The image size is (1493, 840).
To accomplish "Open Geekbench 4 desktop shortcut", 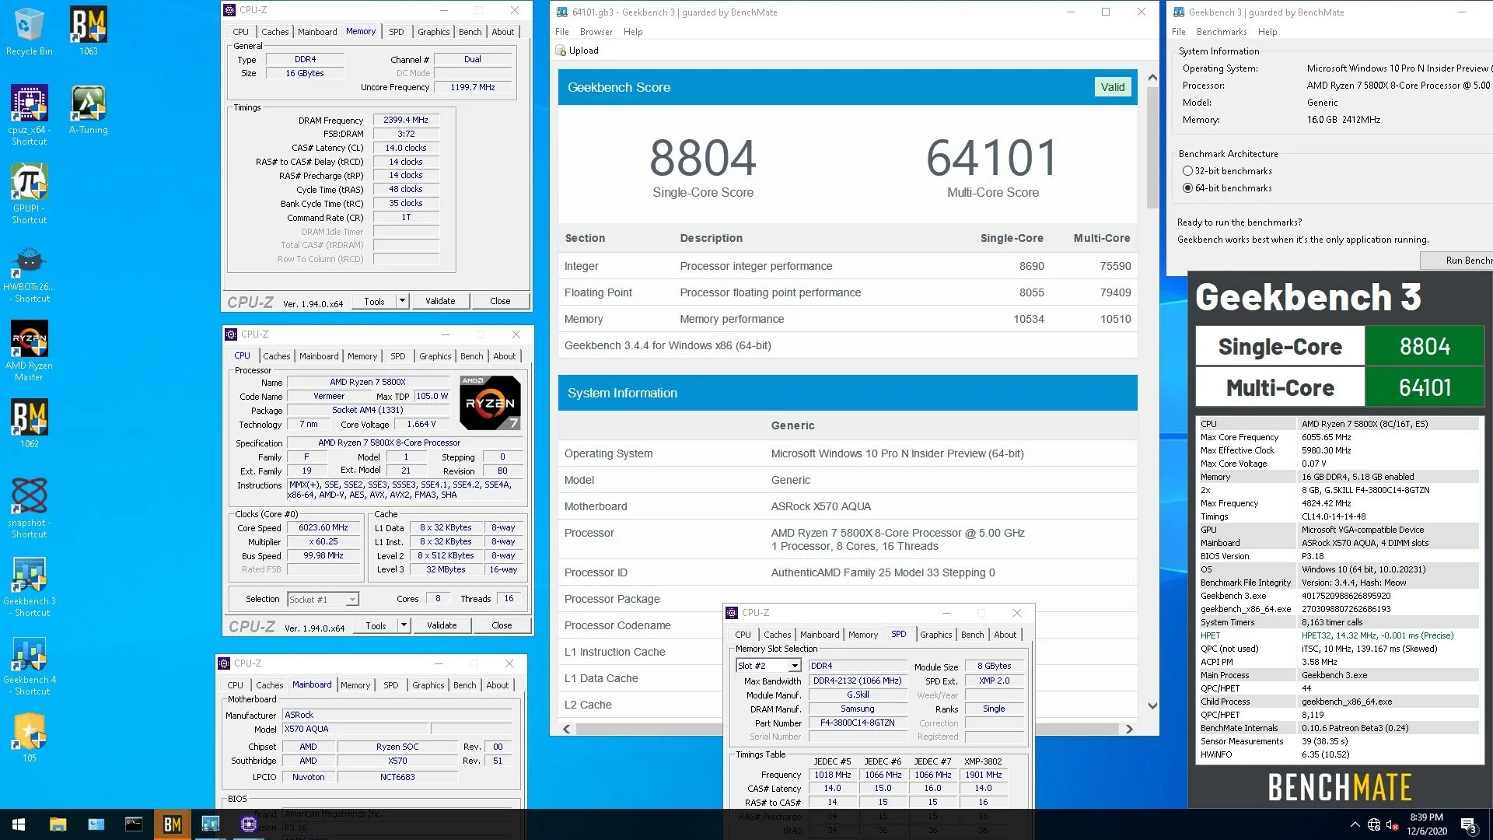I will pyautogui.click(x=29, y=655).
